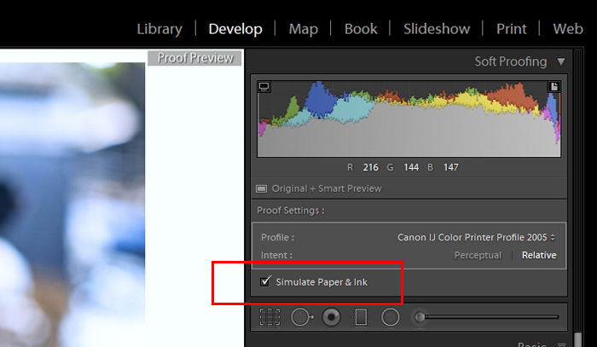Uncheck Simulate Paper & Ink checkbox
Image resolution: width=597 pixels, height=347 pixels.
(x=265, y=281)
